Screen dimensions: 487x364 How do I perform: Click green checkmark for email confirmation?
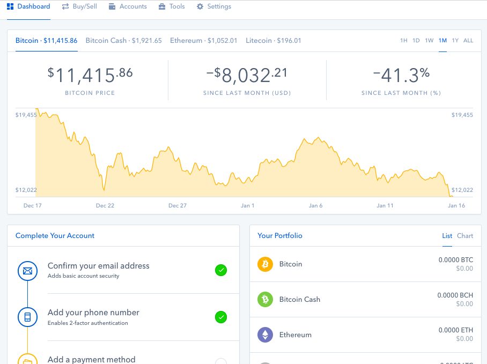point(221,270)
